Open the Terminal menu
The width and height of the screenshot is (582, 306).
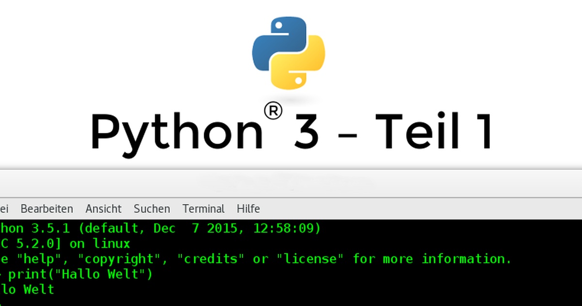[203, 208]
